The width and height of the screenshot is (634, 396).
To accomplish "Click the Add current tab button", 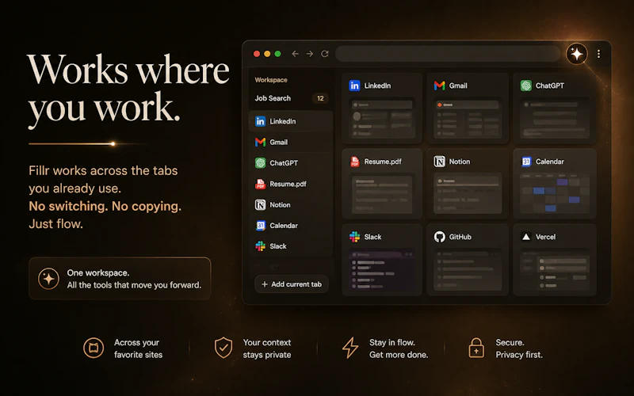I will click(292, 284).
